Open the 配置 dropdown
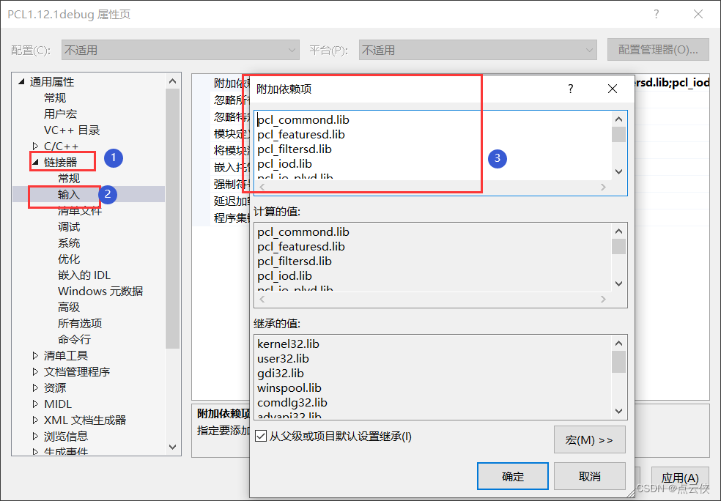The image size is (721, 501). [180, 50]
